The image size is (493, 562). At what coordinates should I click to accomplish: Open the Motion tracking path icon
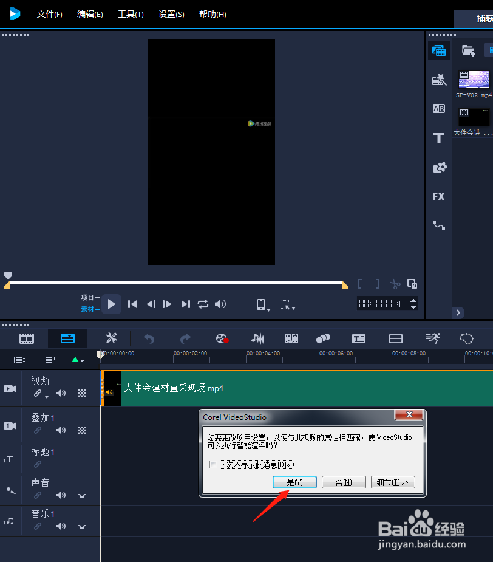point(438,225)
